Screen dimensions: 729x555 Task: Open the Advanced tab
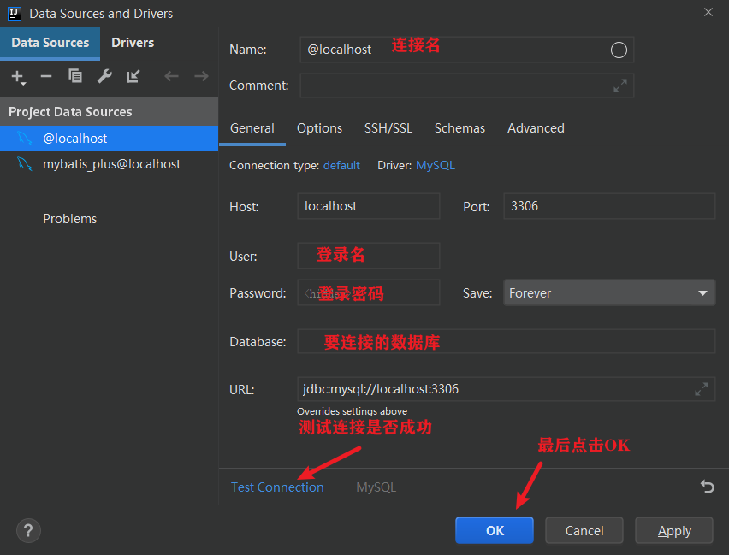point(536,128)
